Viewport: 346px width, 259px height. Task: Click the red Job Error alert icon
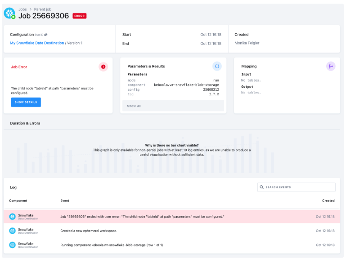click(x=103, y=67)
